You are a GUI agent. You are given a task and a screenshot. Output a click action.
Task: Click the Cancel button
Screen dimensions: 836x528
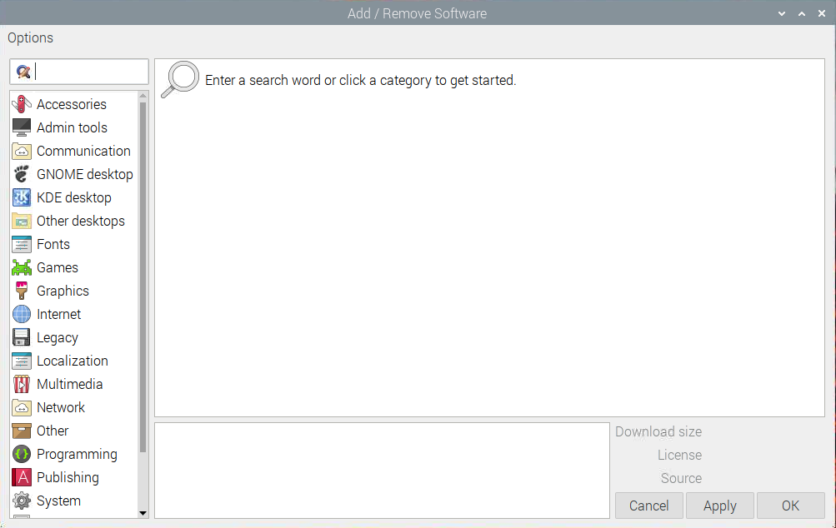(x=648, y=506)
